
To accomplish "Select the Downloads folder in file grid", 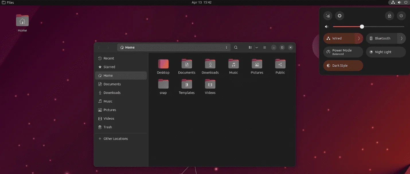I will coord(210,64).
